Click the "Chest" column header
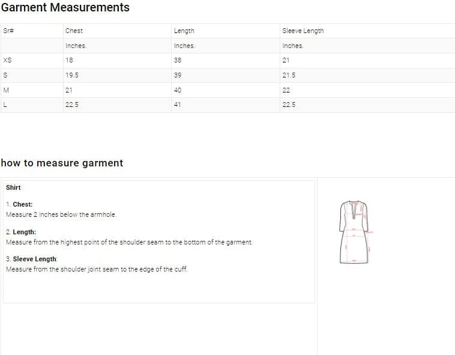The width and height of the screenshot is (455, 355). tap(74, 31)
